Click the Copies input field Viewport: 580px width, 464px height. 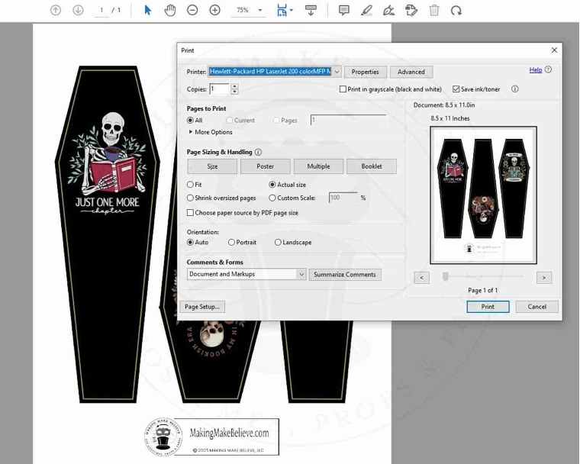pyautogui.click(x=220, y=89)
